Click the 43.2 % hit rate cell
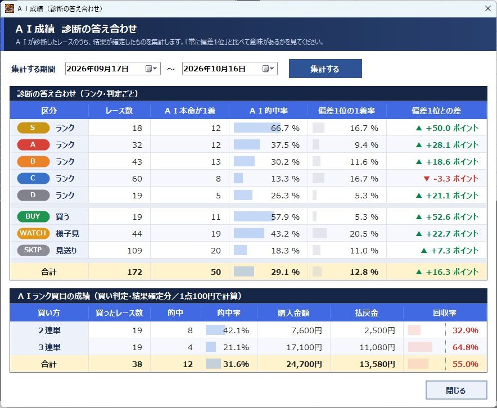Screen dimensions: 497x408 tap(268, 233)
